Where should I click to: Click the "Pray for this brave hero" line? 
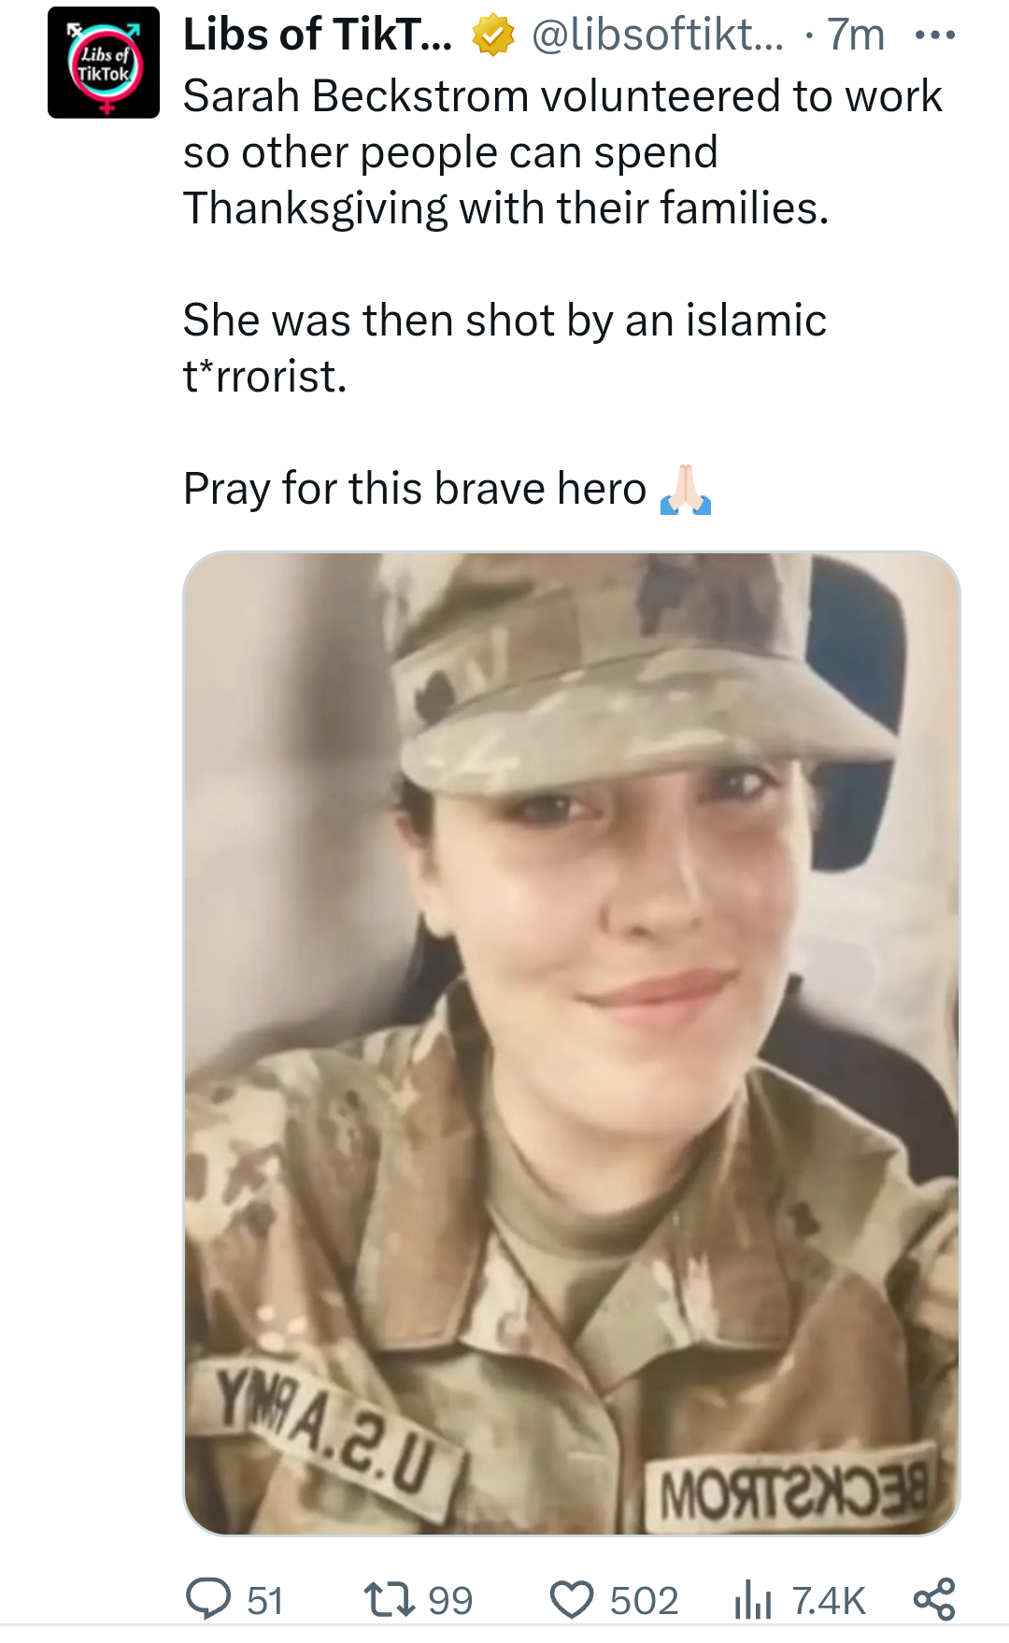point(415,489)
